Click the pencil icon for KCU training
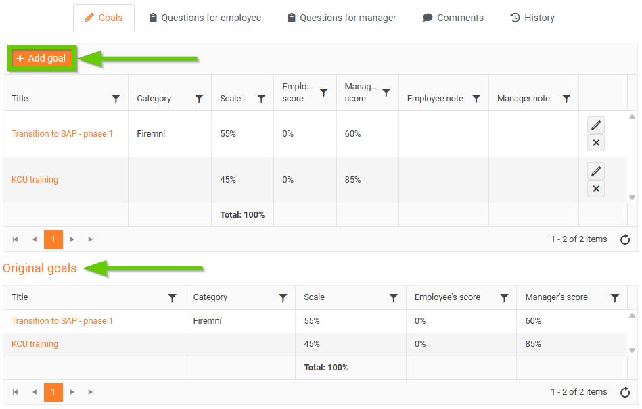The height and width of the screenshot is (409, 642). (595, 171)
